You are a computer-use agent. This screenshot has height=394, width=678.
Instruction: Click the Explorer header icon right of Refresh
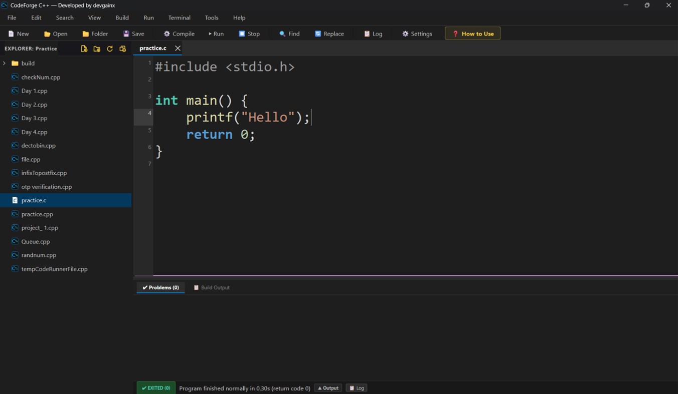tap(123, 49)
